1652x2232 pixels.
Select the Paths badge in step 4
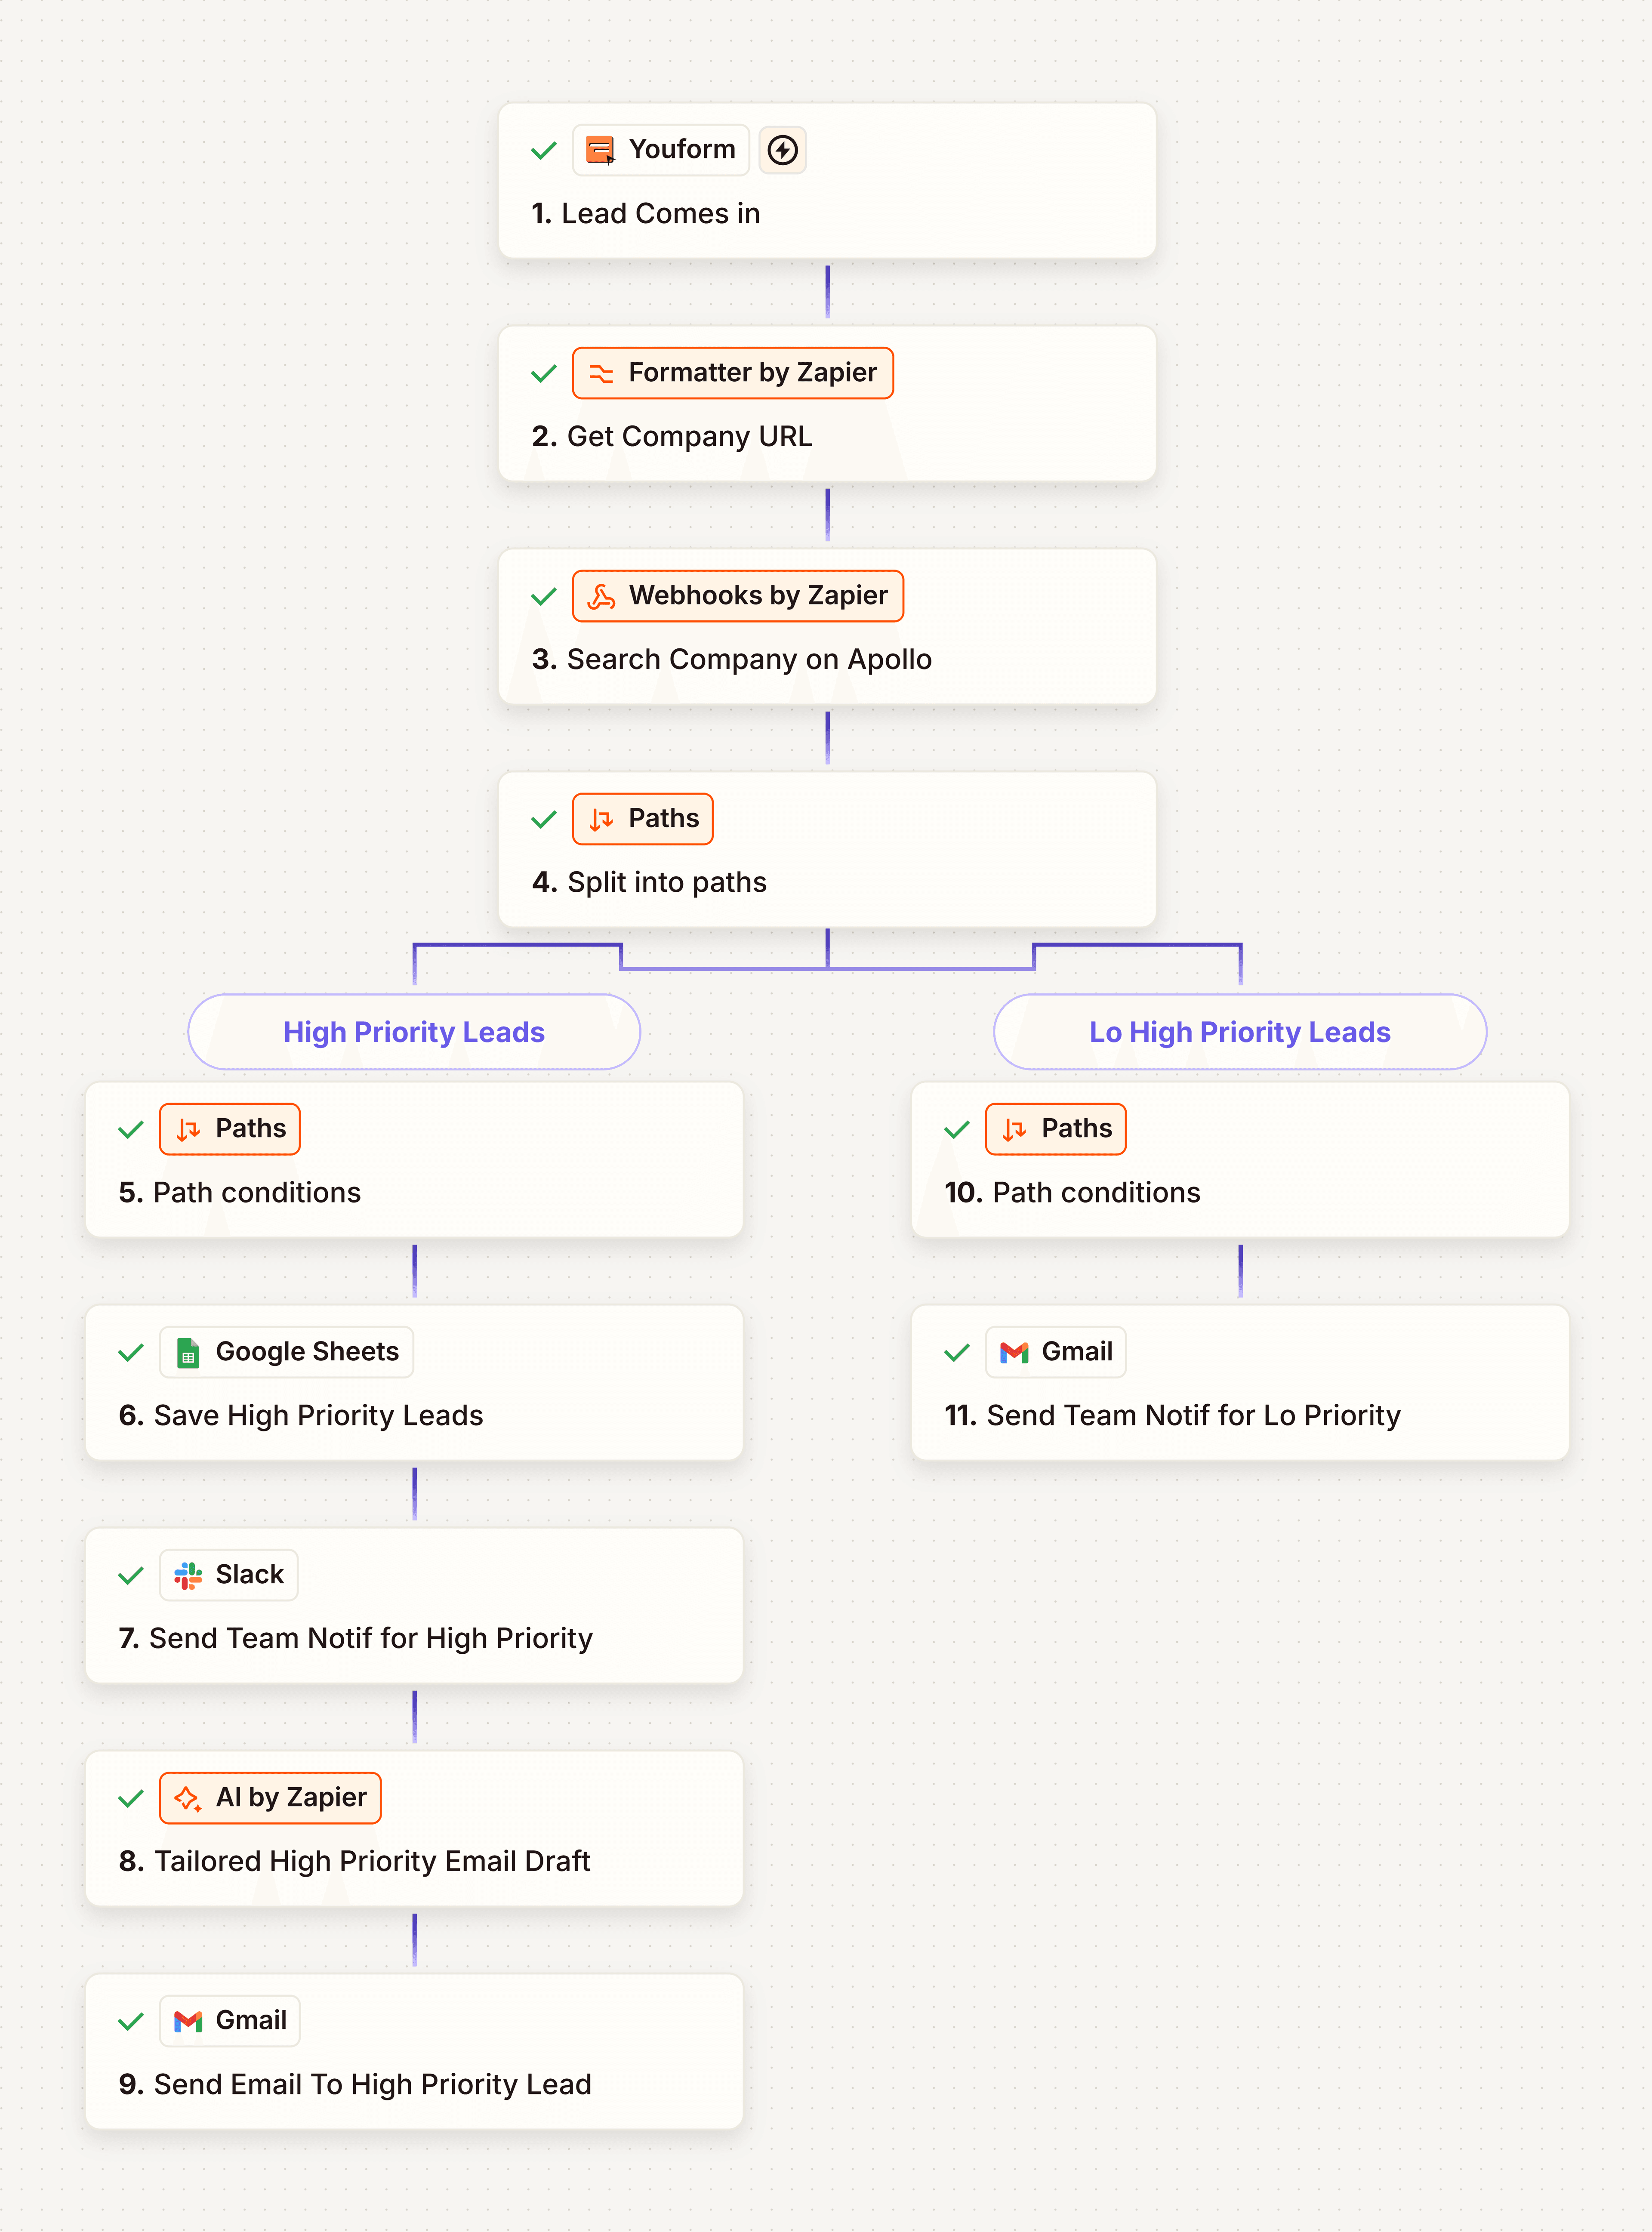643,819
